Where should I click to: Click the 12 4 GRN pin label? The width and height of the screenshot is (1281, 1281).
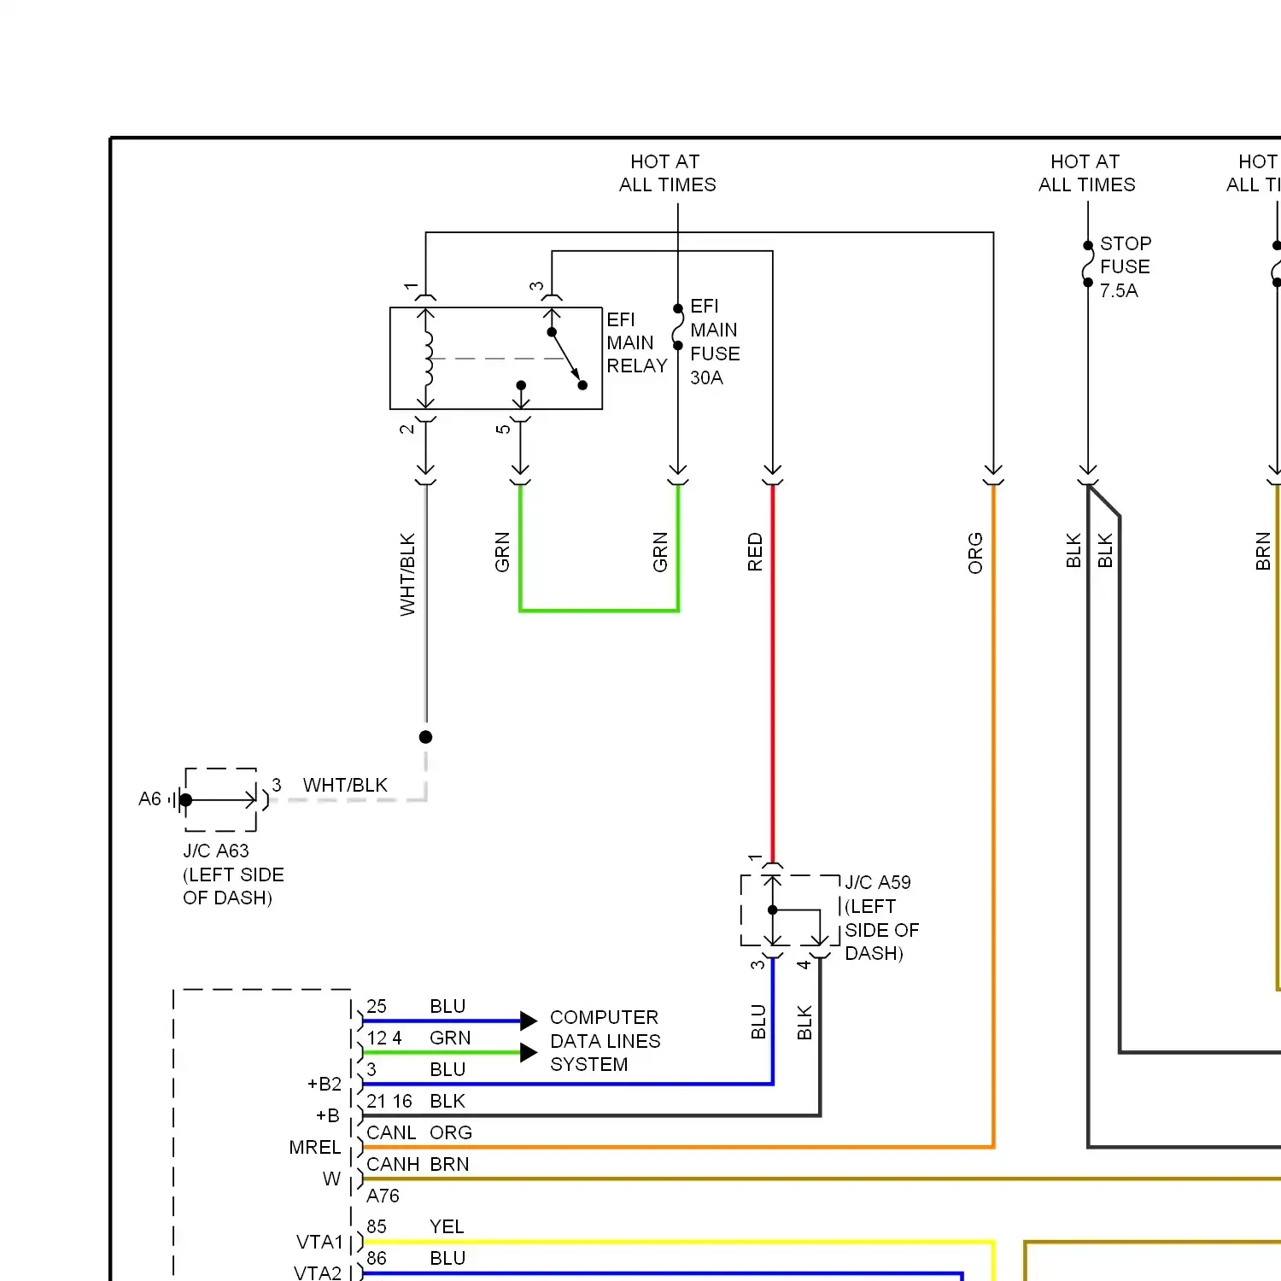pyautogui.click(x=418, y=1038)
